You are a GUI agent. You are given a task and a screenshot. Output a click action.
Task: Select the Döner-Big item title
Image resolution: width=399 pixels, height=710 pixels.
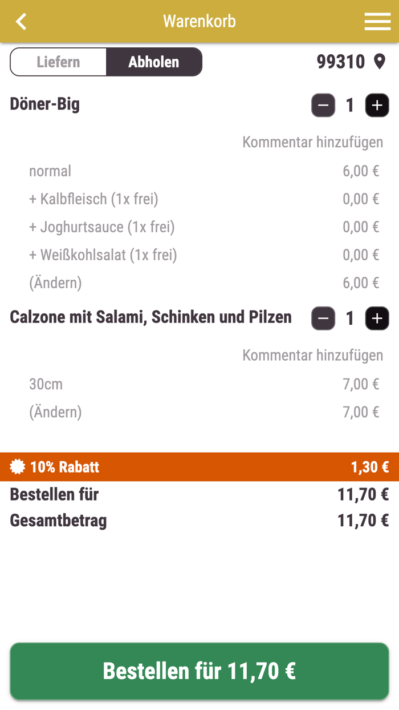coord(44,104)
